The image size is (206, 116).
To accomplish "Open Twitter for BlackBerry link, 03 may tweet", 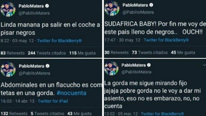I will (59, 41).
